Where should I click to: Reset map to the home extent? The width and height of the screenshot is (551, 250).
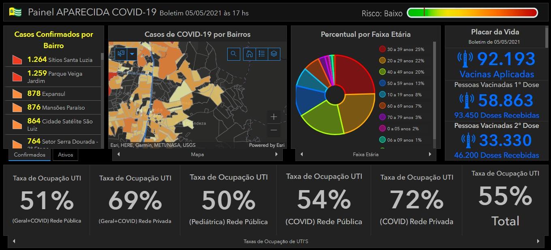[x=250, y=54]
